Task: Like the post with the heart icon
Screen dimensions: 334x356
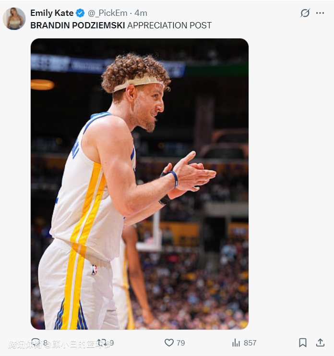Action: (x=169, y=343)
